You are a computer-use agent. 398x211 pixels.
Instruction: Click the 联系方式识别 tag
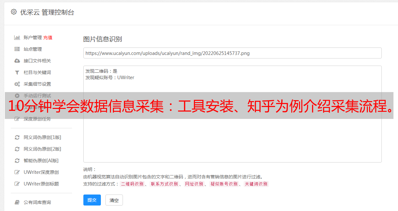(164, 184)
